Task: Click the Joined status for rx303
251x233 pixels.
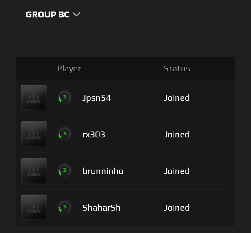Action: click(177, 134)
